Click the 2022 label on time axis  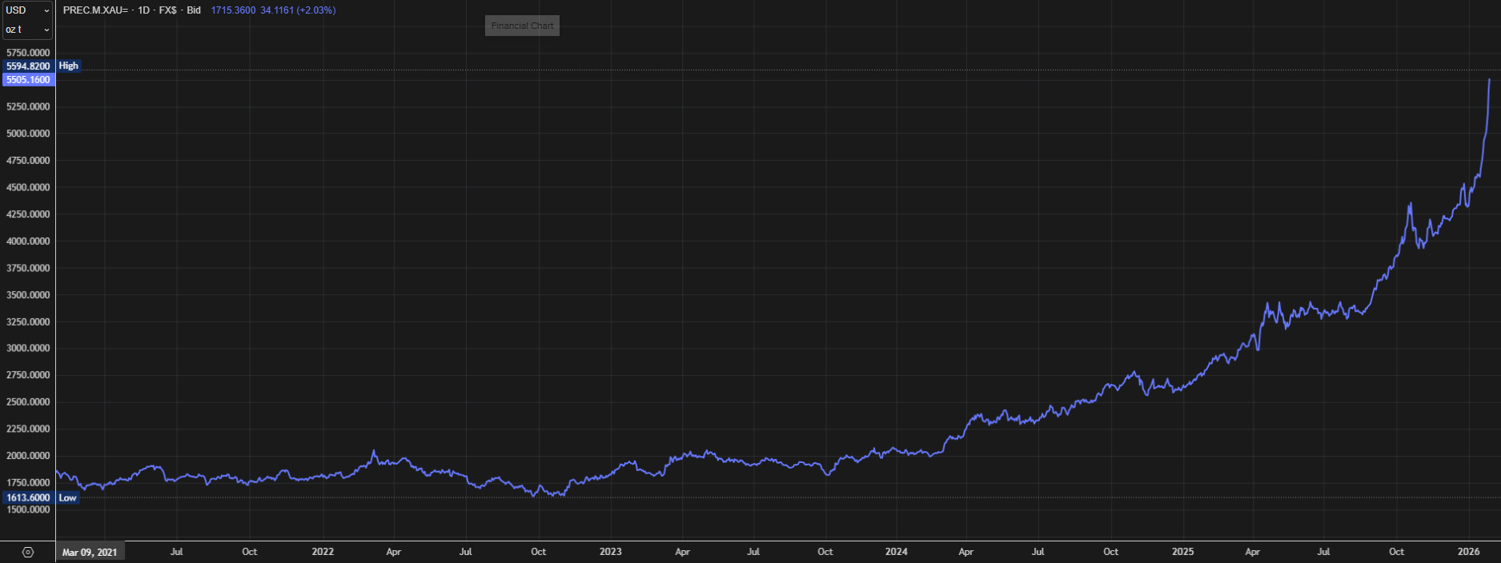(x=323, y=552)
